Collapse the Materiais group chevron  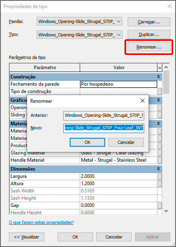click(158, 123)
